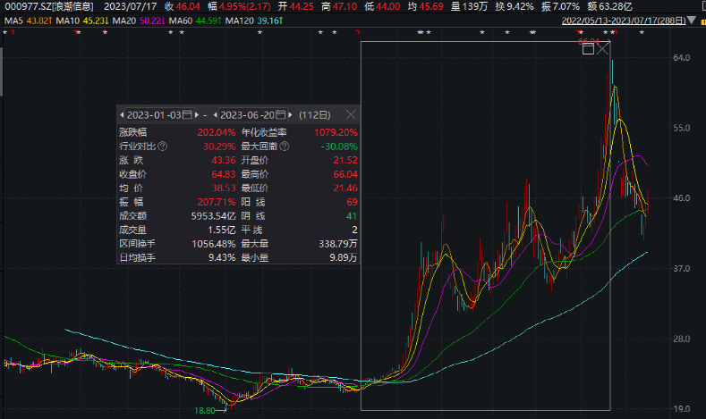The height and width of the screenshot is (419, 706).
Task: Remove the range selection box with X
Action: (604, 48)
